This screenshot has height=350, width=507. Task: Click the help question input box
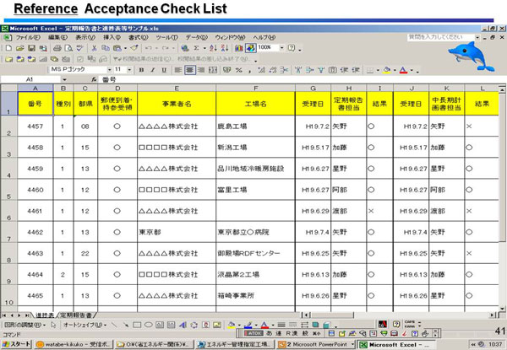[440, 37]
